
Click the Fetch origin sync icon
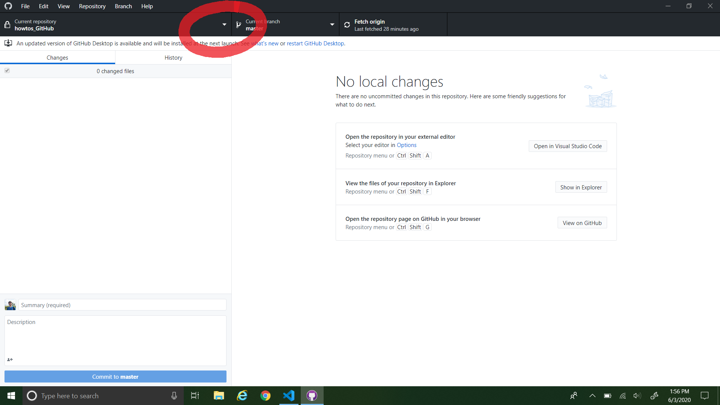coord(347,25)
